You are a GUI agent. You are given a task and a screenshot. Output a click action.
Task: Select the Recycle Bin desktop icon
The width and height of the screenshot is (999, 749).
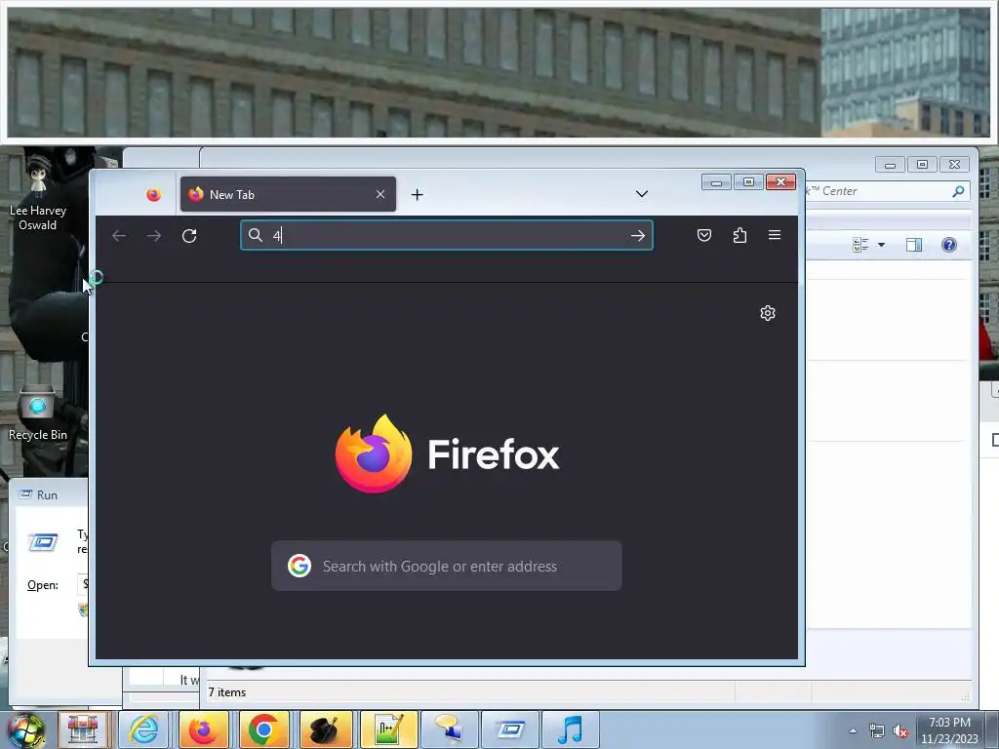click(38, 413)
